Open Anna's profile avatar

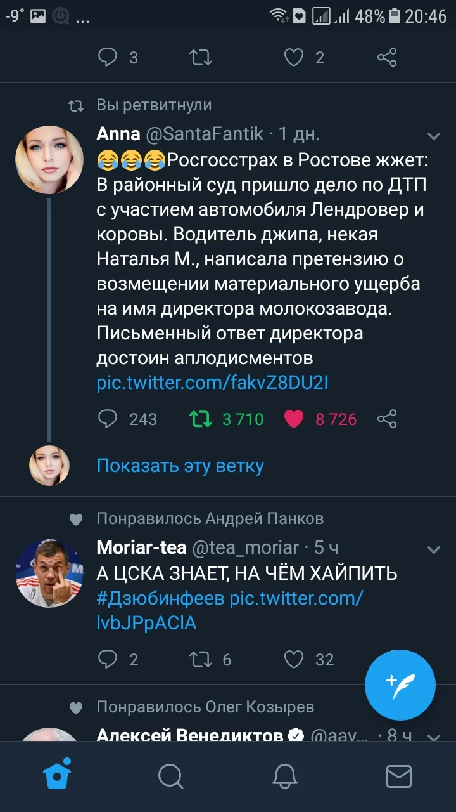click(x=50, y=159)
